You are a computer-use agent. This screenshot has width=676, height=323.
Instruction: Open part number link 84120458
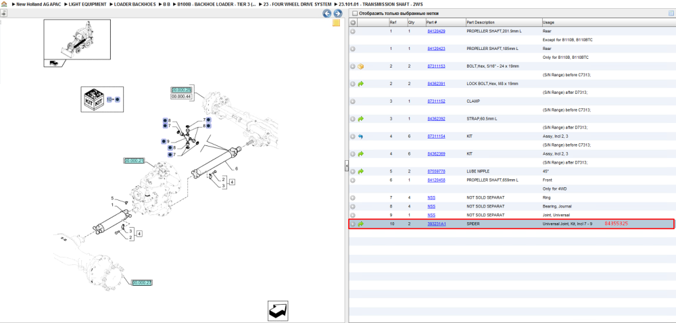[436, 180]
